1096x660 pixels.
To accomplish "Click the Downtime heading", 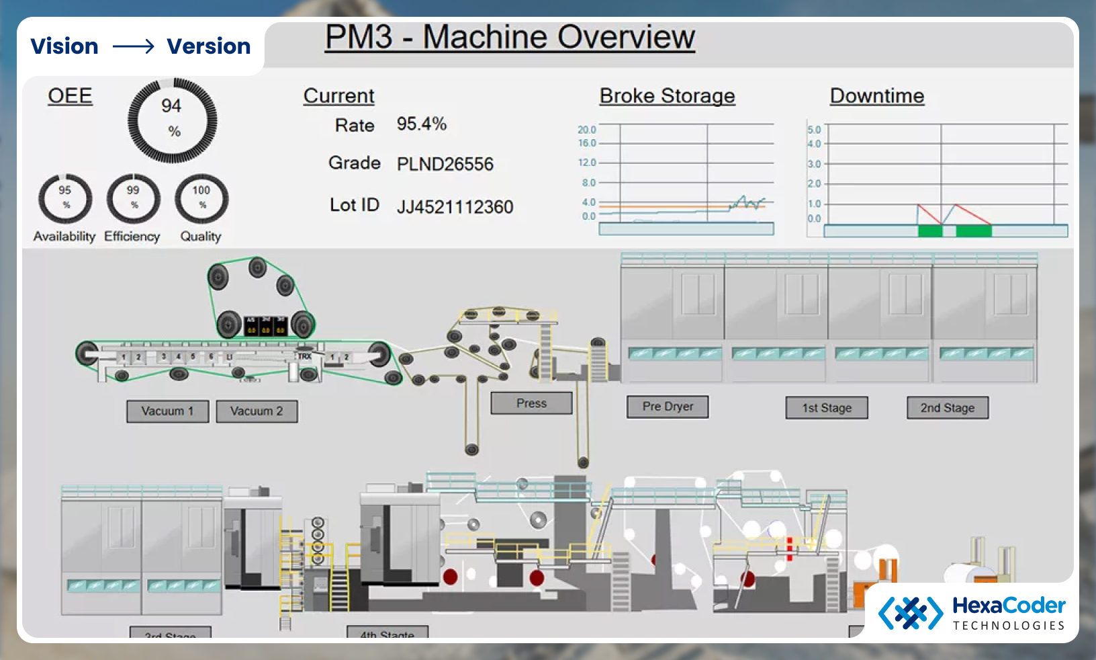I will tap(876, 96).
